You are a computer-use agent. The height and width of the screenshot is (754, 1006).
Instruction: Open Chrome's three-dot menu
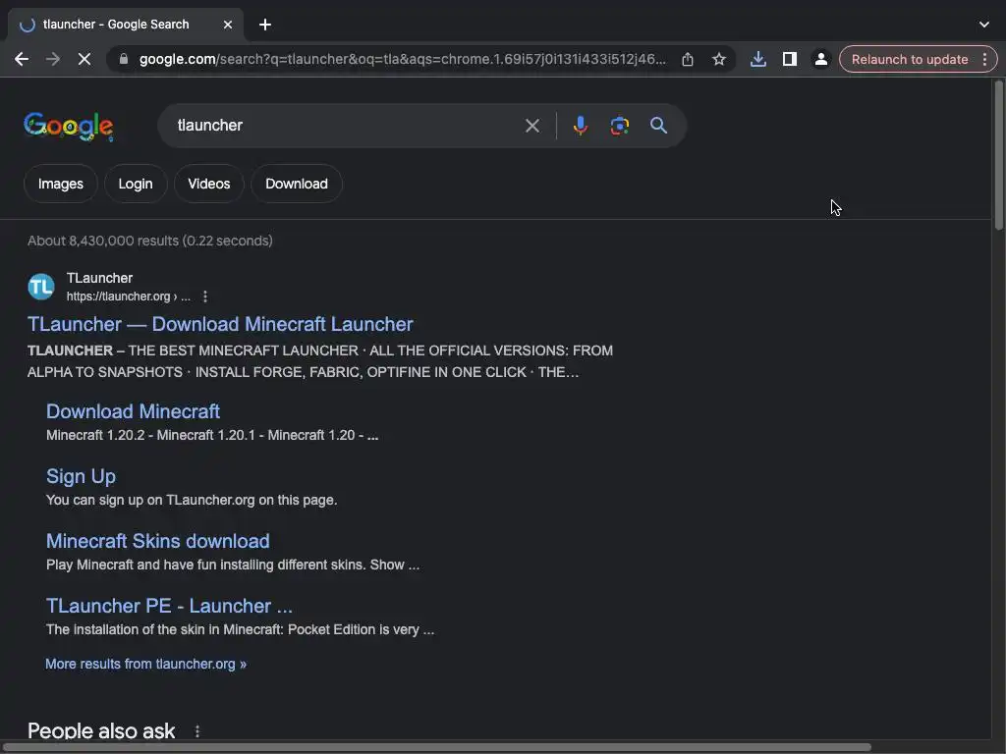point(984,60)
